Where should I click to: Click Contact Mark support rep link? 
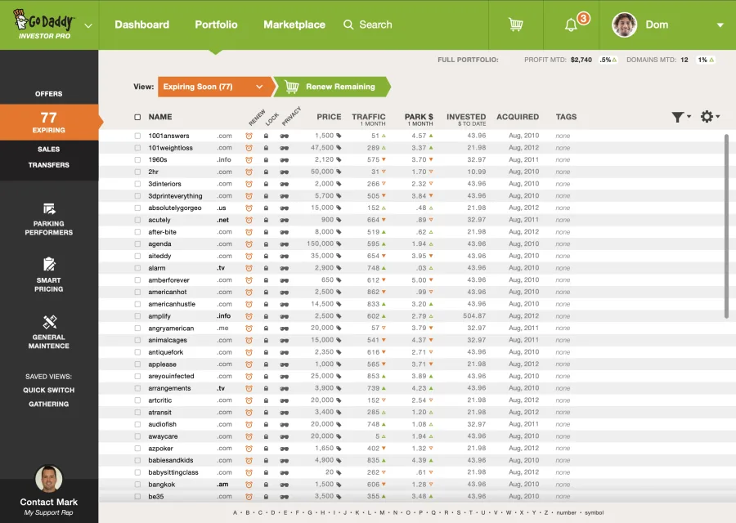pyautogui.click(x=49, y=502)
